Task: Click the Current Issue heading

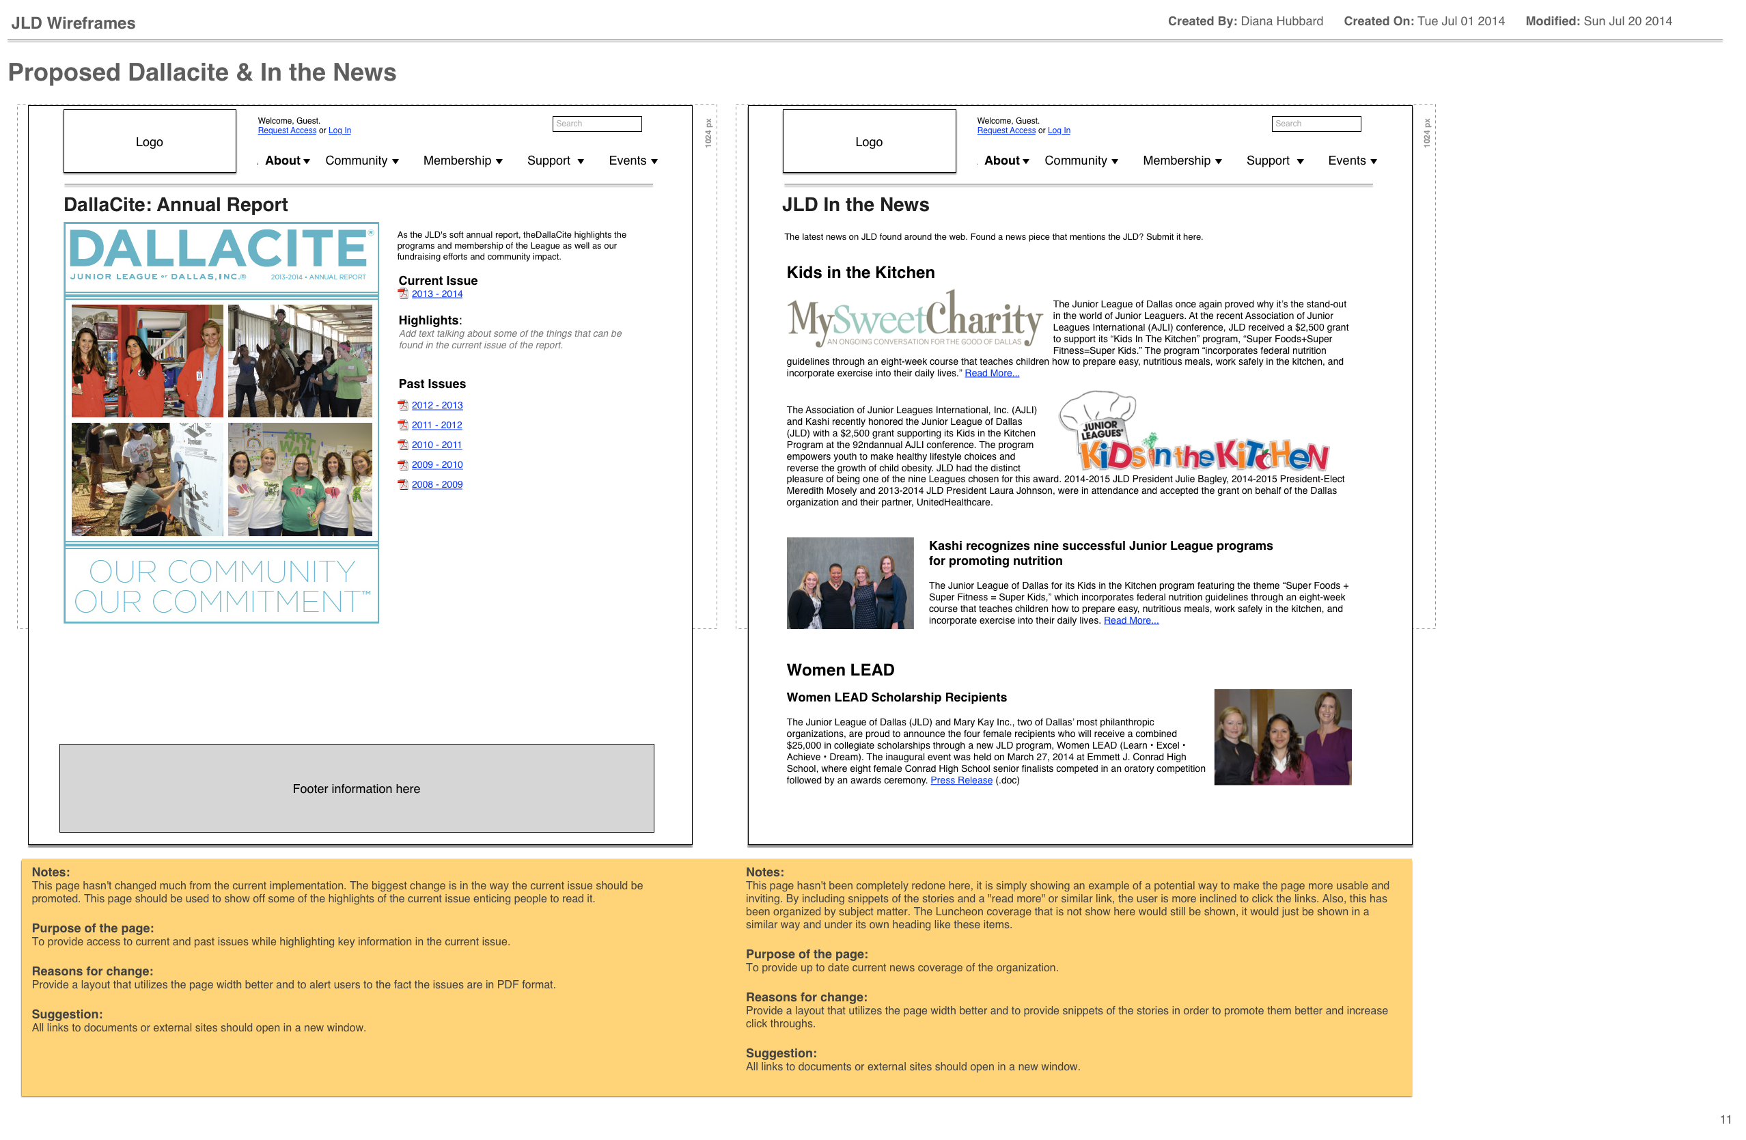Action: pyautogui.click(x=438, y=280)
